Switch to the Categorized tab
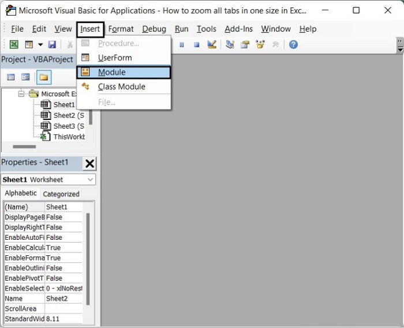The height and width of the screenshot is (328, 404). (x=61, y=194)
